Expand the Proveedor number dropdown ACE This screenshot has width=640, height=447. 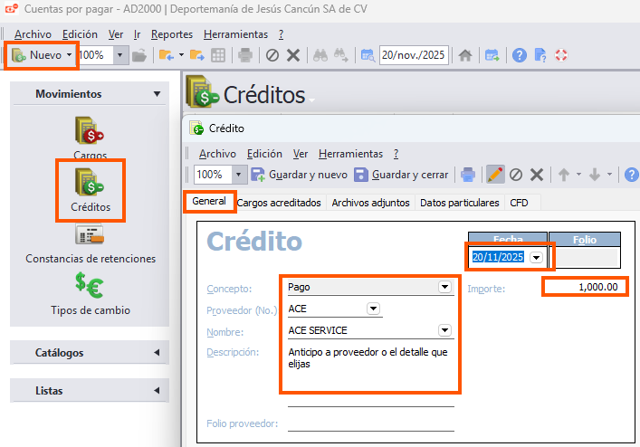tap(373, 309)
